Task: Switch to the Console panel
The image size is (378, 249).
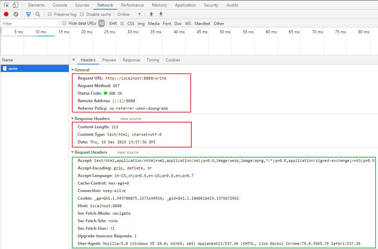Action: (60, 5)
